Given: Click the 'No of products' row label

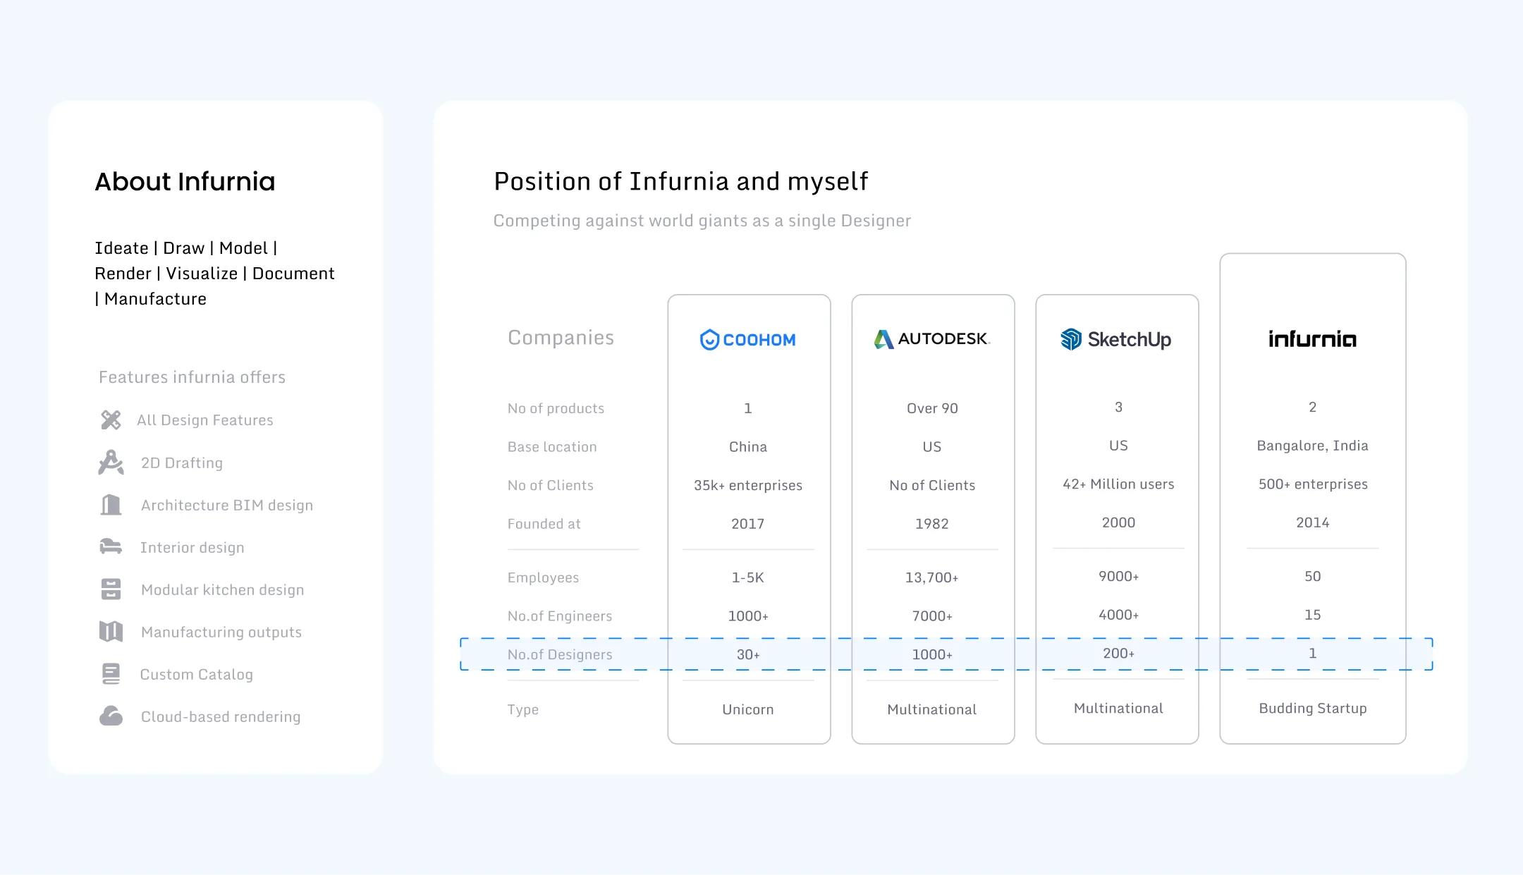Looking at the screenshot, I should pos(556,408).
